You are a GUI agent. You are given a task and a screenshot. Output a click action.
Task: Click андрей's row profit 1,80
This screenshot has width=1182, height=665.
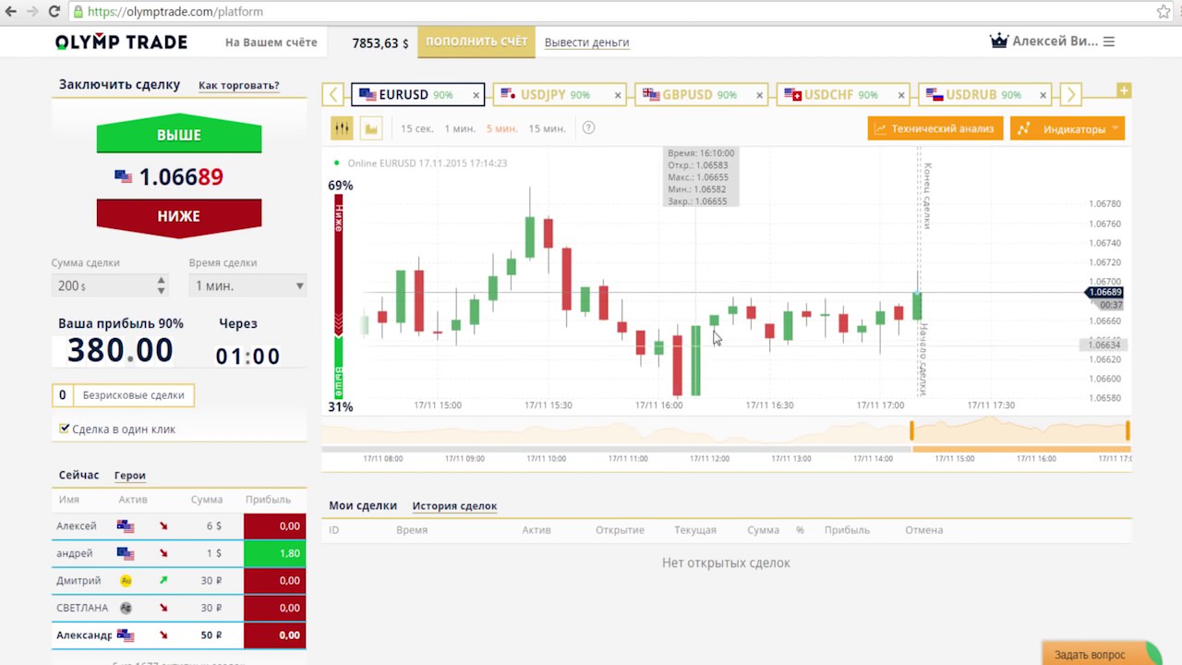click(274, 553)
